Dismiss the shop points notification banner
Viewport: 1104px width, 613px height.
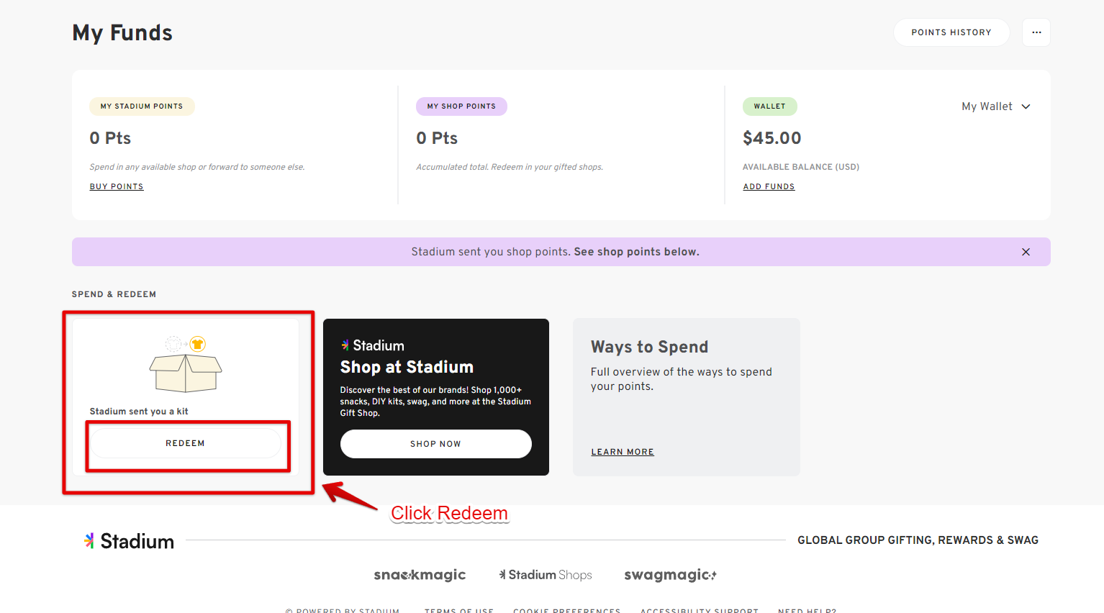pyautogui.click(x=1026, y=252)
